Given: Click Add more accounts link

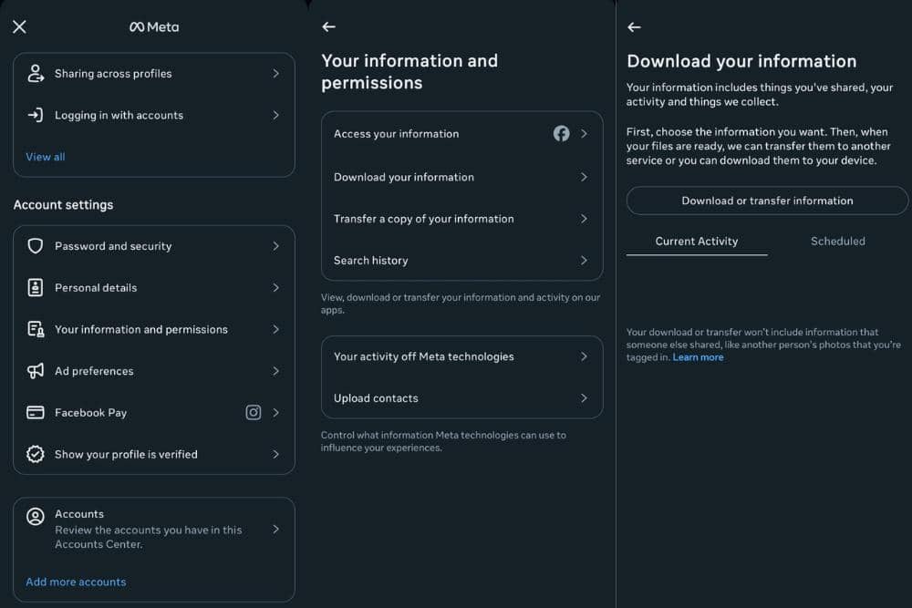Looking at the screenshot, I should tap(76, 582).
